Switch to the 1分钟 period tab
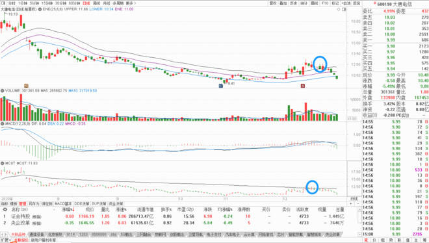The height and width of the screenshot is (243, 429). coord(23,3)
